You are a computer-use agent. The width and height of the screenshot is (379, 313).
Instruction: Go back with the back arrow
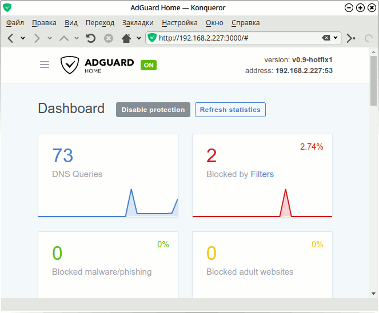(10, 38)
